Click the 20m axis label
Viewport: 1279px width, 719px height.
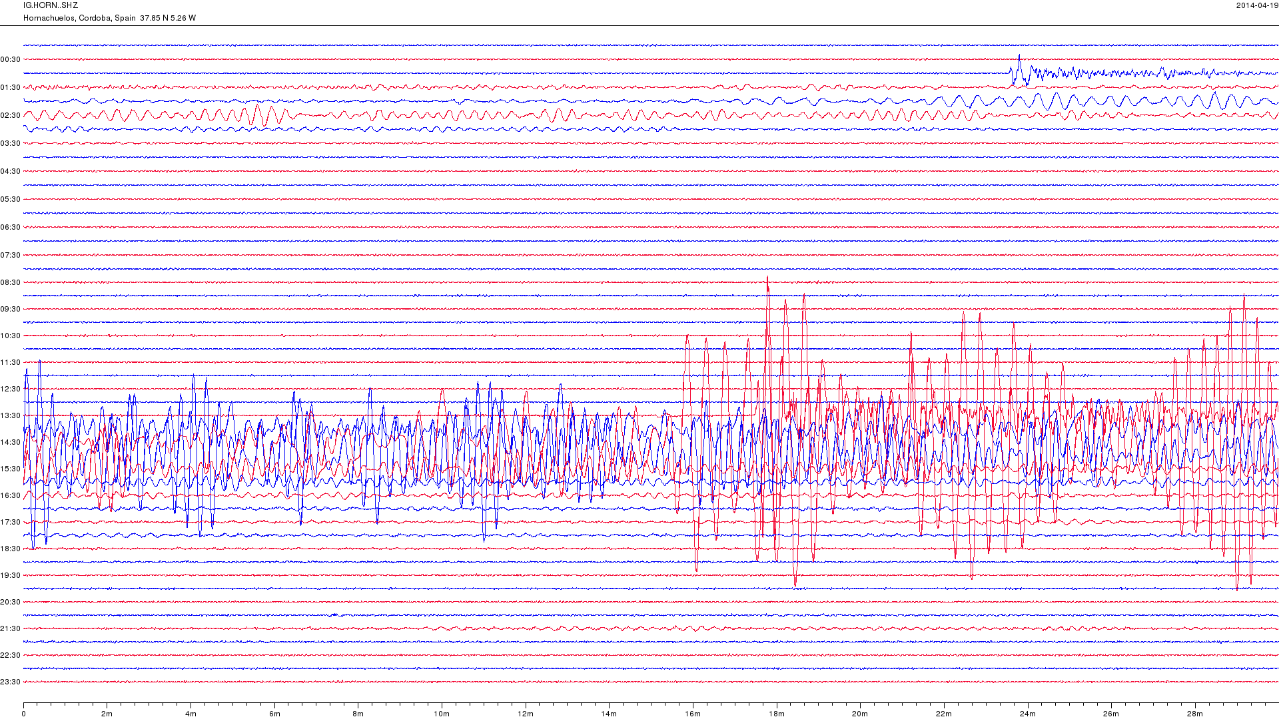coord(860,714)
